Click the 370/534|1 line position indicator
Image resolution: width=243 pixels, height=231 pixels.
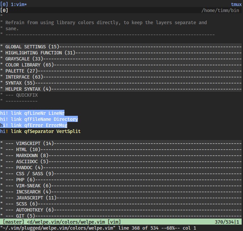click(x=227, y=222)
